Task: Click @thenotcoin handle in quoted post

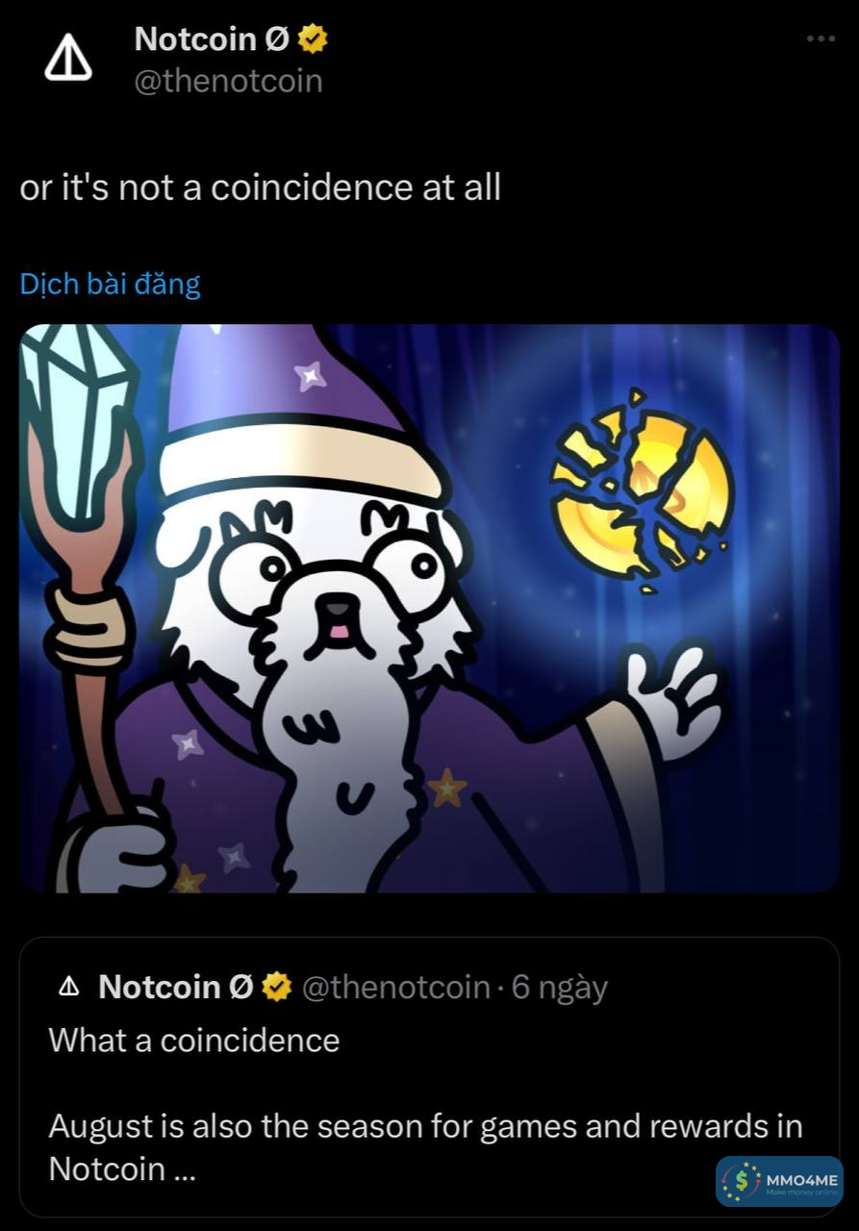Action: [395, 987]
